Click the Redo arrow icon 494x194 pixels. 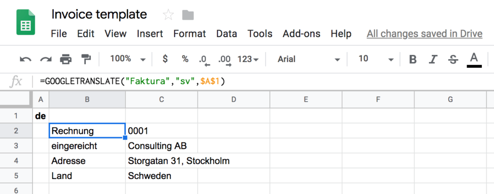pos(46,59)
